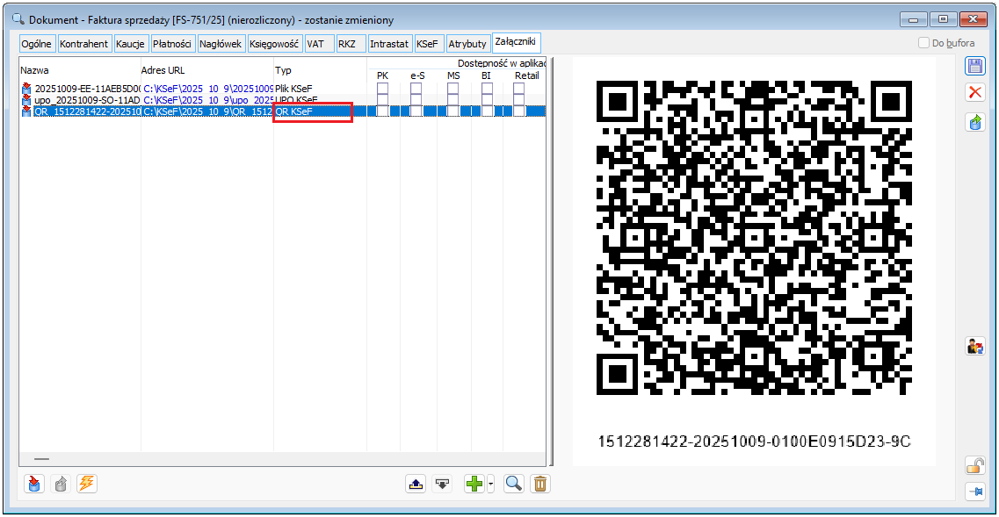The image size is (999, 517).
Task: Click the import attachment to database icon
Action: coord(35,484)
